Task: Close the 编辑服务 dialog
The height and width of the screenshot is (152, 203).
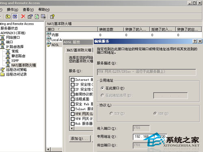Action: [200, 41]
